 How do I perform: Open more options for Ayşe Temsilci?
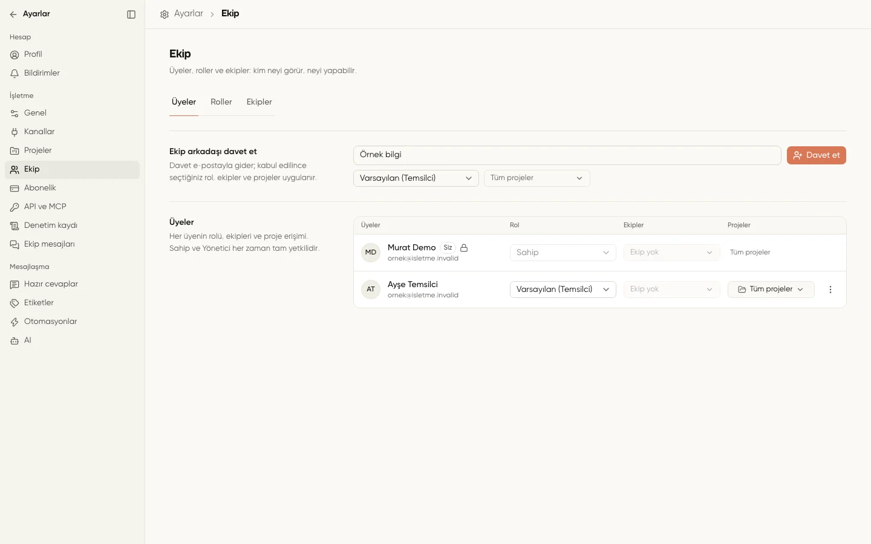tap(830, 290)
